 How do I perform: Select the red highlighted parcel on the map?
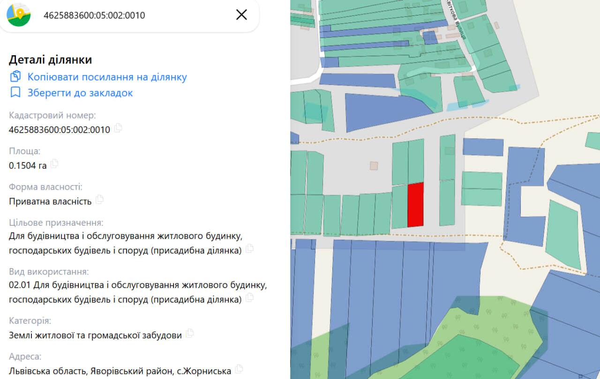415,205
